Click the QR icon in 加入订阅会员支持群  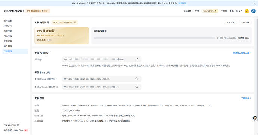75,22
